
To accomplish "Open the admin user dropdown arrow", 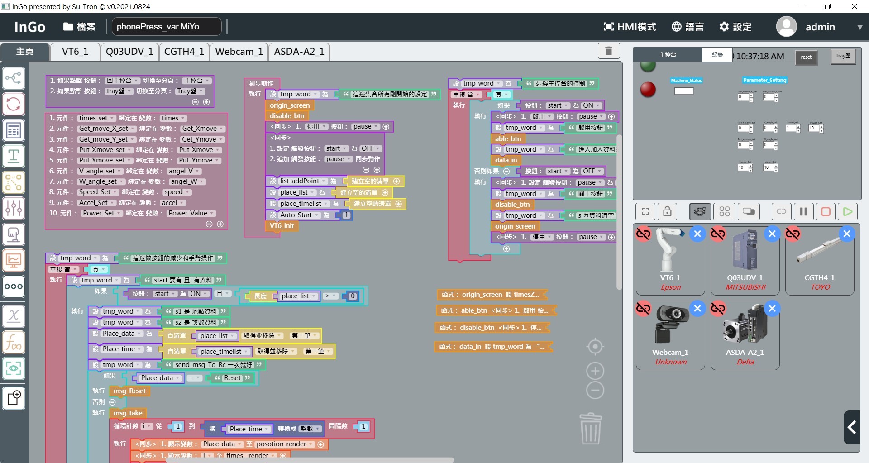I will click(x=859, y=27).
